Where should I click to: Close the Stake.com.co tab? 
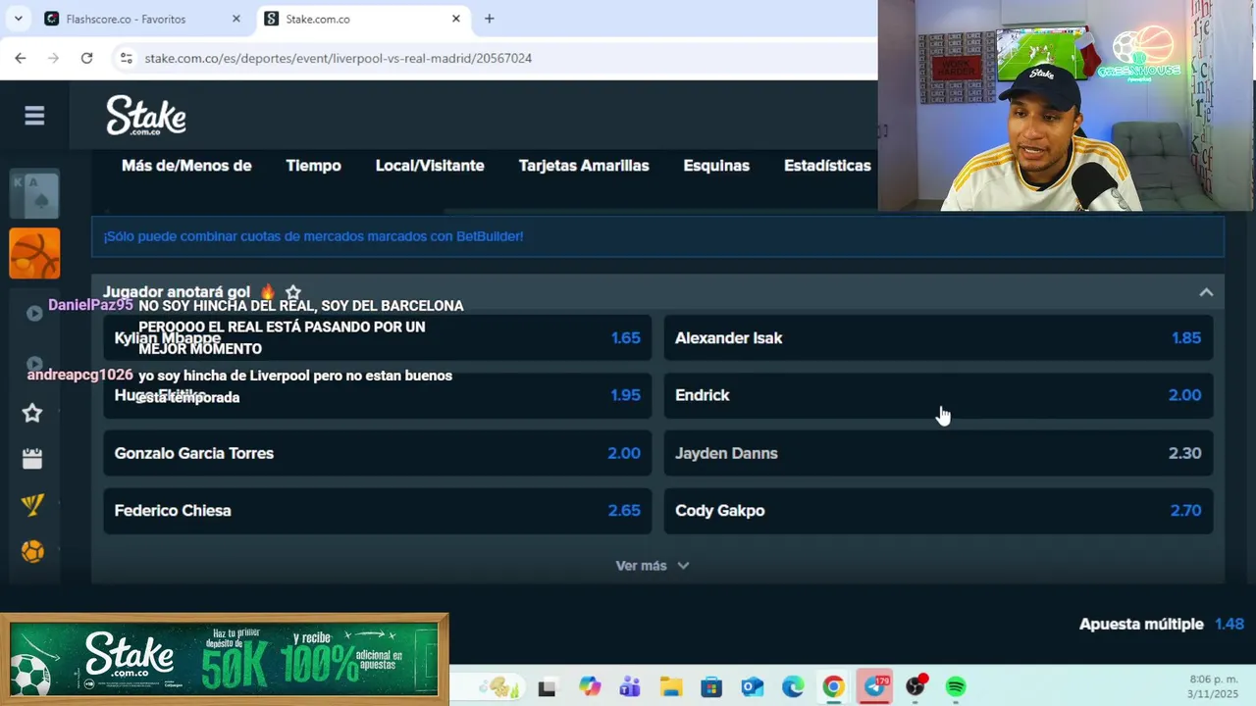[455, 19]
